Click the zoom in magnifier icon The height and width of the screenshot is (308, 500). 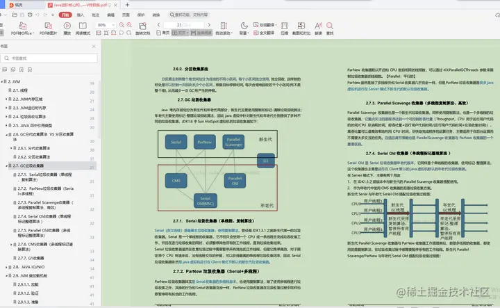[x=129, y=24]
